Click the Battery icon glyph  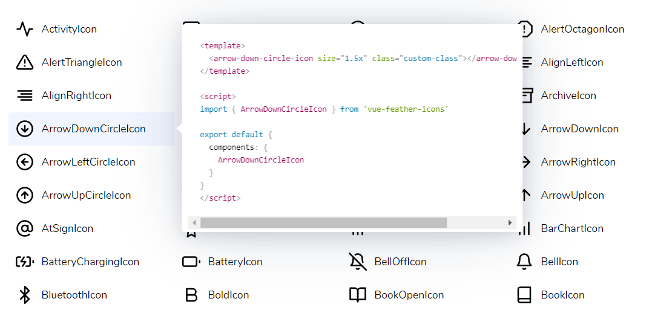191,262
